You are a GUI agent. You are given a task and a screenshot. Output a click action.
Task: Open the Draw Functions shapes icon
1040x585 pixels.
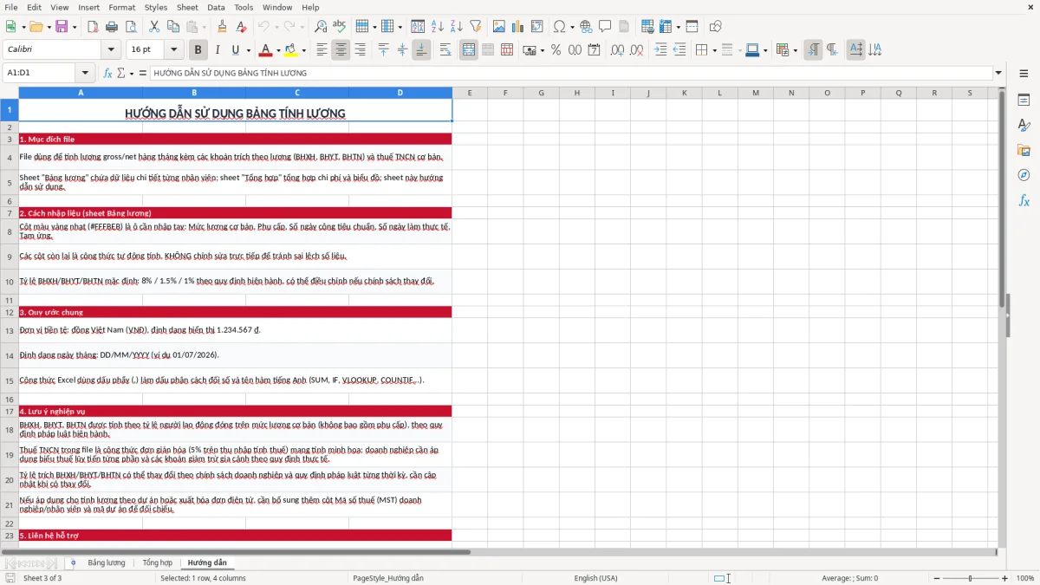(x=716, y=27)
